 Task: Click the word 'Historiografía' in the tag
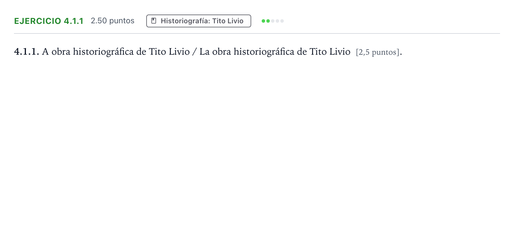[185, 21]
